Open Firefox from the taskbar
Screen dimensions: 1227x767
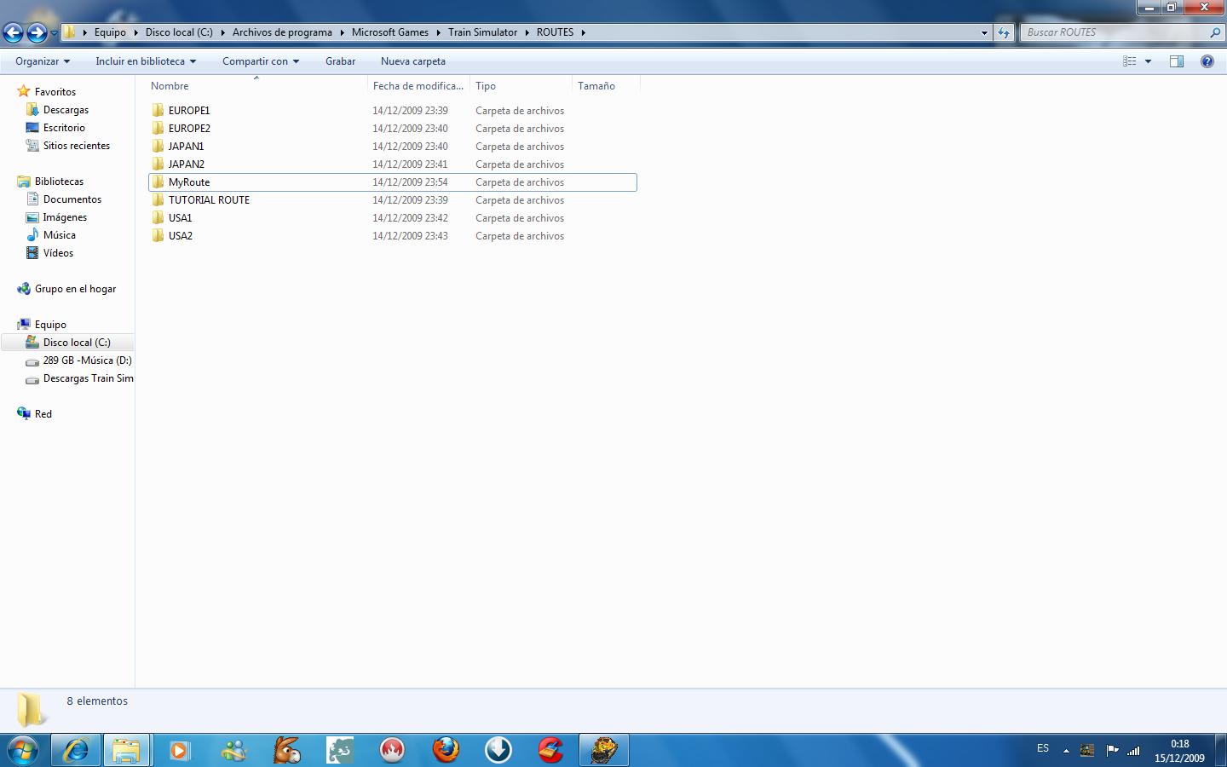(x=446, y=750)
